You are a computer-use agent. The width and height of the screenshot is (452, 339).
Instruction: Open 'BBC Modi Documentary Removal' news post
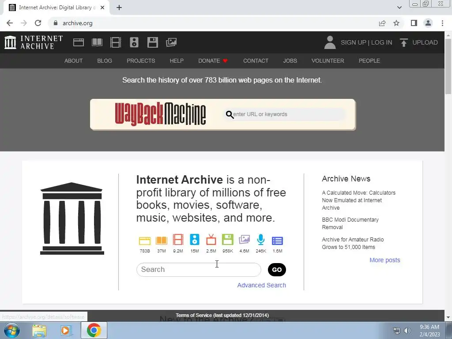click(x=350, y=223)
